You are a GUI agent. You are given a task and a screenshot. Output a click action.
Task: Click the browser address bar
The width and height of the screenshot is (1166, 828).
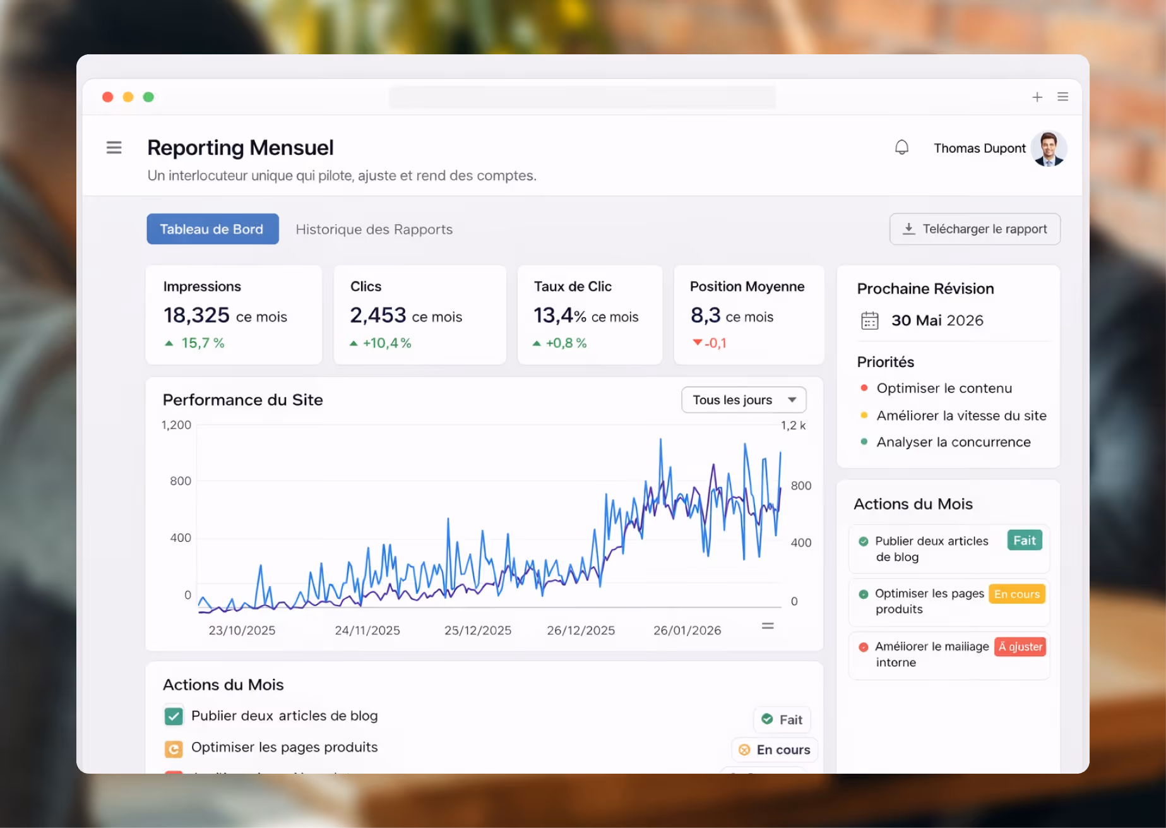tap(582, 97)
